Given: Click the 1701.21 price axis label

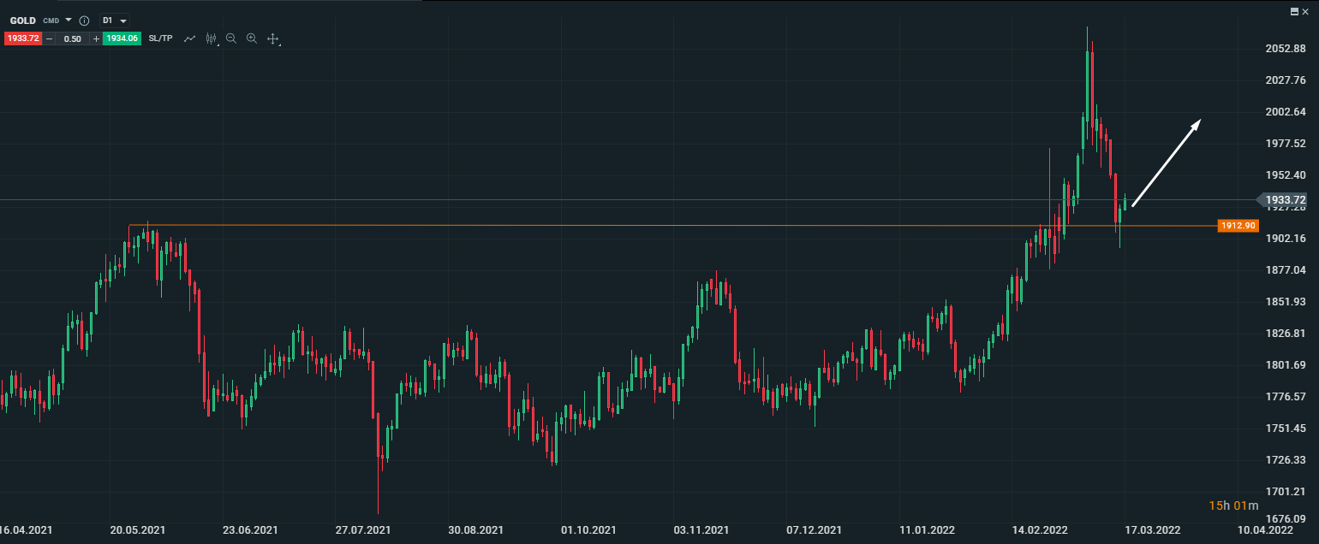Looking at the screenshot, I should (1286, 491).
